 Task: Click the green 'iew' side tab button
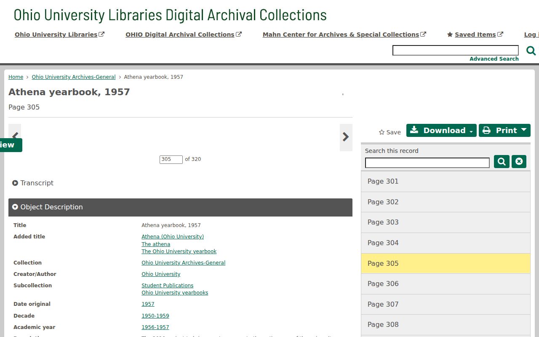click(x=11, y=145)
